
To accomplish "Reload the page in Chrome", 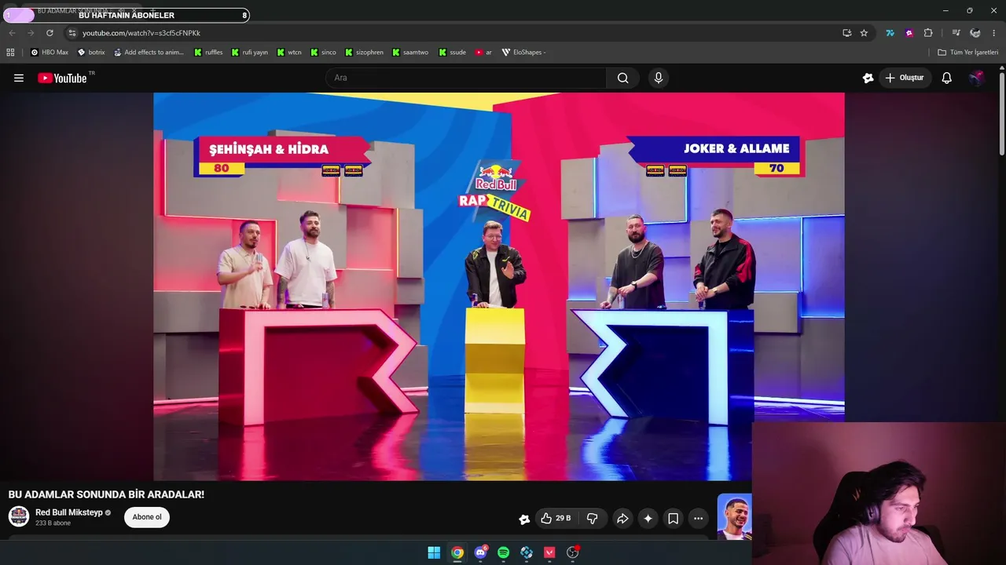I will 50,33.
